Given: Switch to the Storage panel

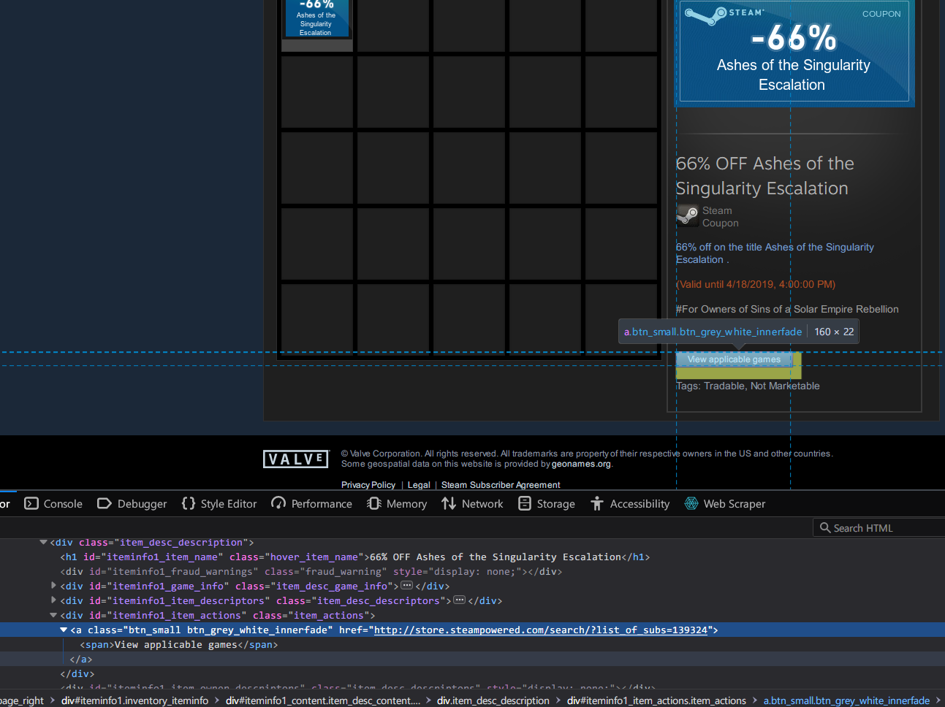Looking at the screenshot, I should click(x=546, y=503).
